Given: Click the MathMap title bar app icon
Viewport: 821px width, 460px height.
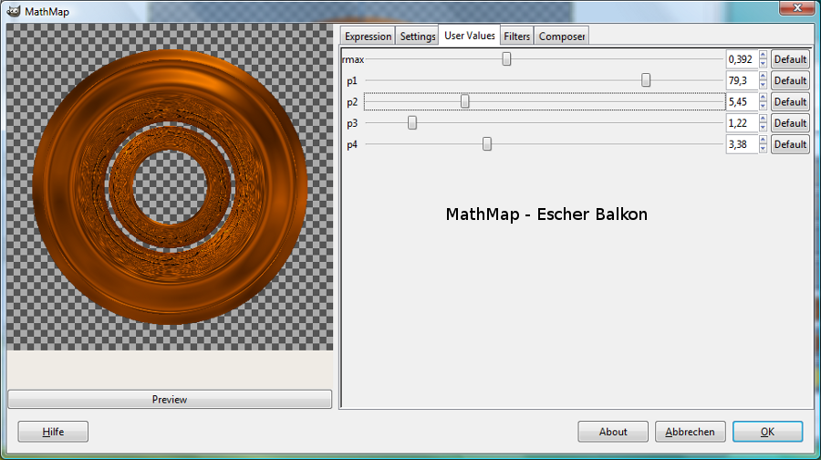Looking at the screenshot, I should [x=14, y=12].
